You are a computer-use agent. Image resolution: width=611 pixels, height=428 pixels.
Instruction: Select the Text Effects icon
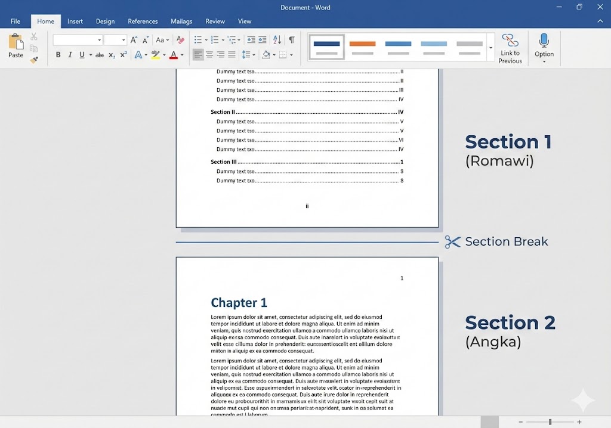tap(139, 54)
